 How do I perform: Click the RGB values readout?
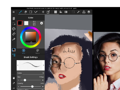pyautogui.click(x=34, y=23)
